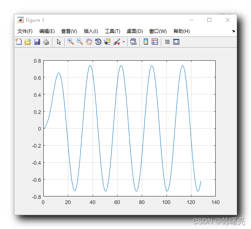This screenshot has width=251, height=229.
Task: Click the y-axis tick label 0.4
Action: point(37,95)
